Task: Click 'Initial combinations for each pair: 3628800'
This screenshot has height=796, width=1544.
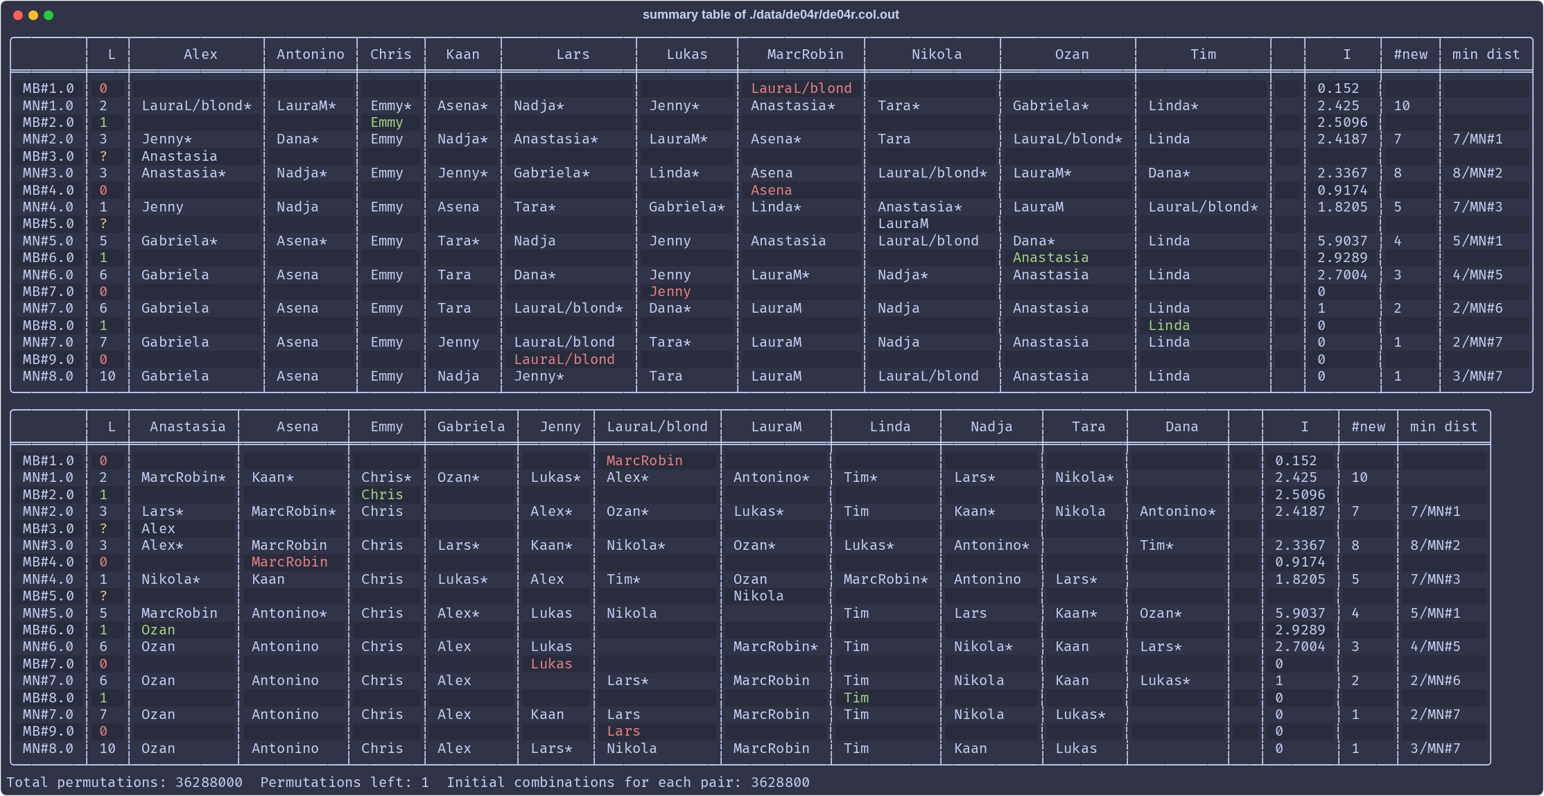Action: (627, 782)
